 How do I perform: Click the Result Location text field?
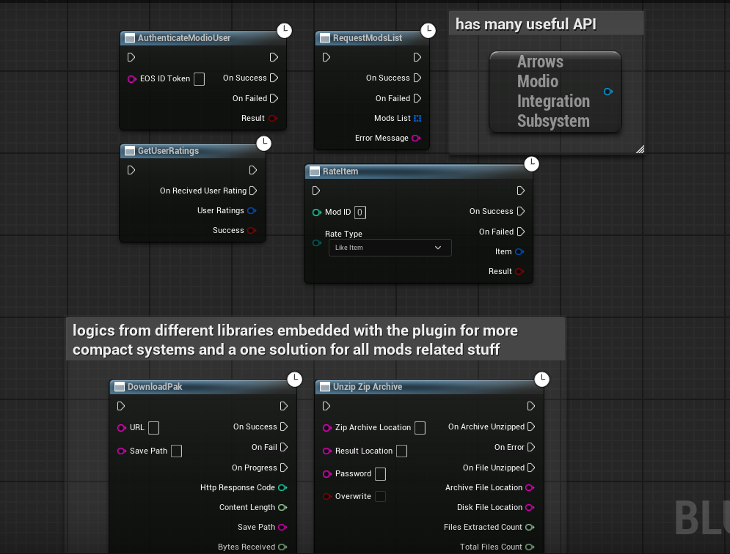(402, 451)
